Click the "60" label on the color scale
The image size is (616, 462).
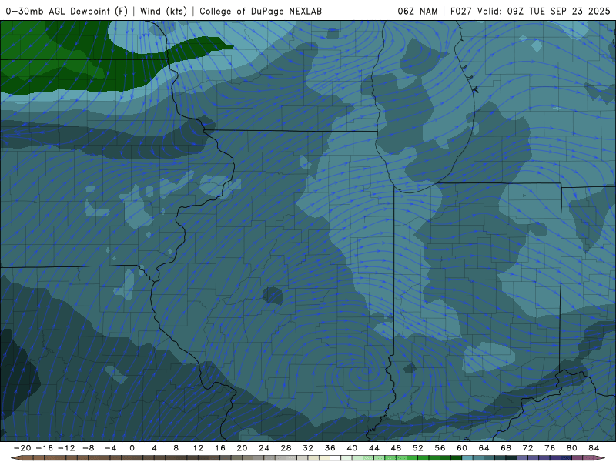[x=462, y=448]
